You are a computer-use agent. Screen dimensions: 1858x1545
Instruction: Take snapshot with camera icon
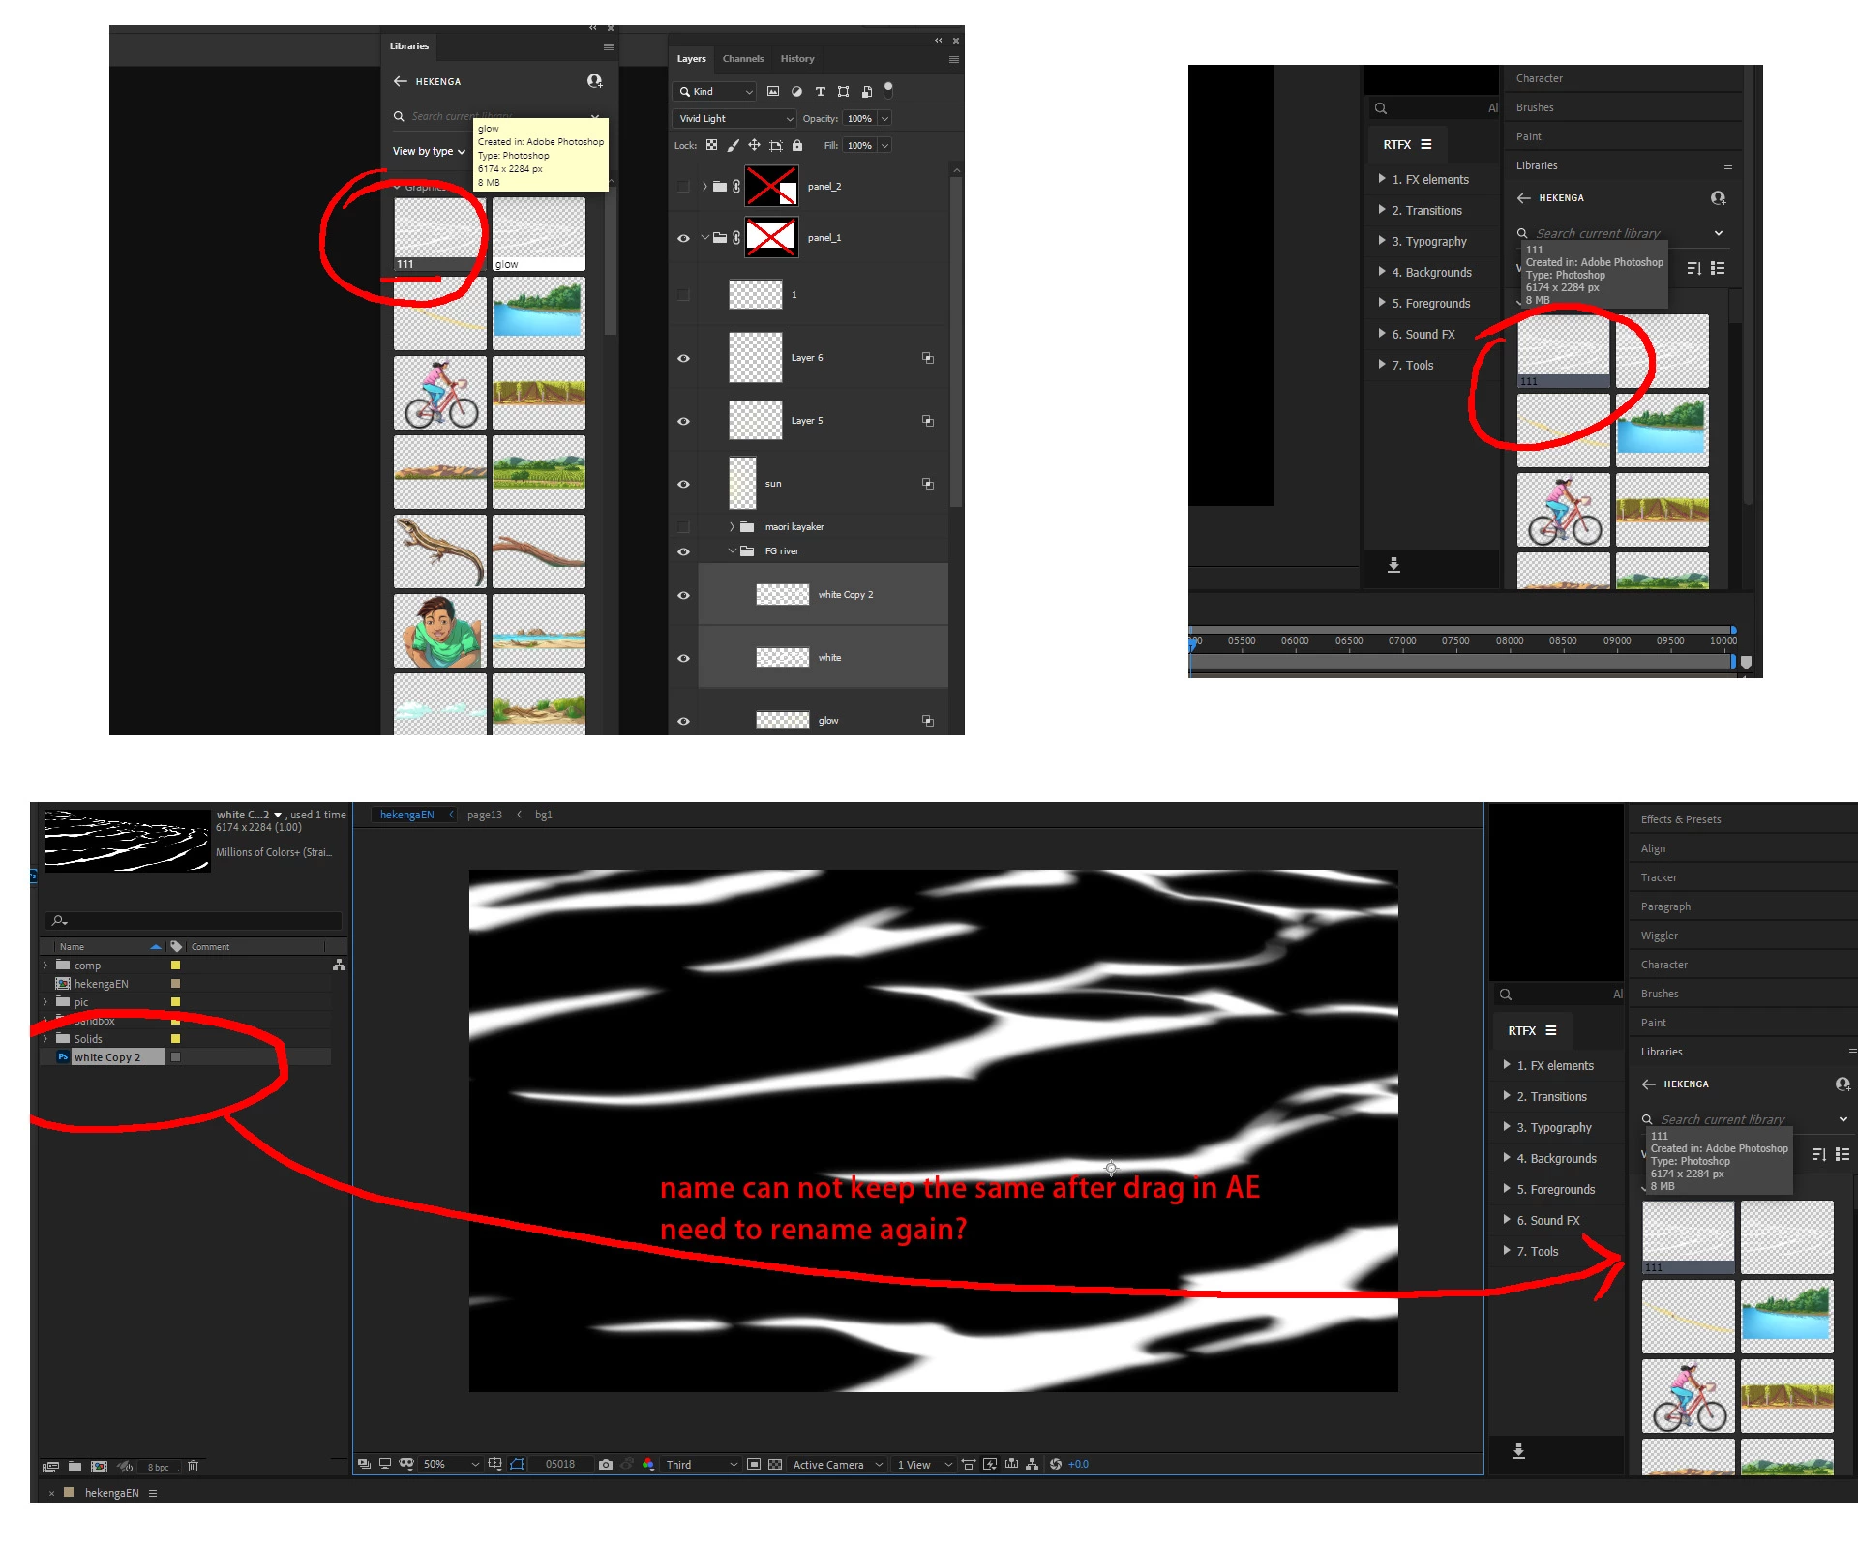pyautogui.click(x=606, y=1465)
